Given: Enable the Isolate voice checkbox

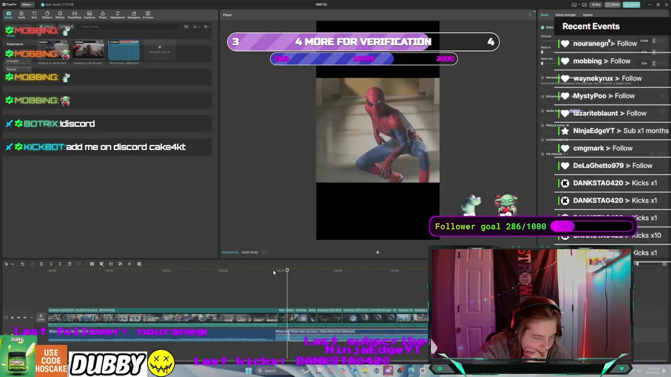Looking at the screenshot, I should tap(543, 140).
